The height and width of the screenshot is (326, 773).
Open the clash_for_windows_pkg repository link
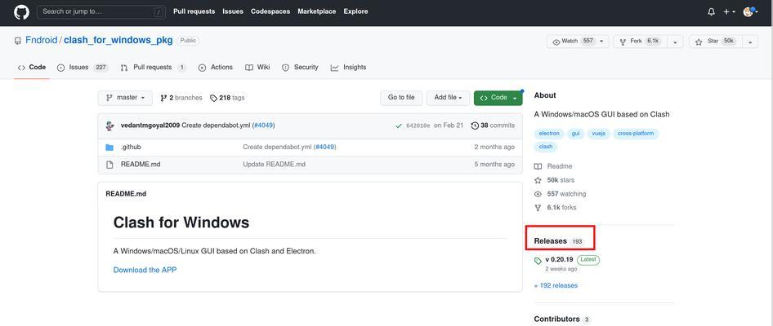118,40
